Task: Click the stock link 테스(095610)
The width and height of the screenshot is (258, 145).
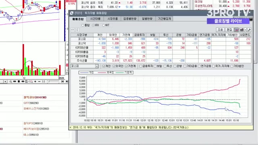Action: 31,135
